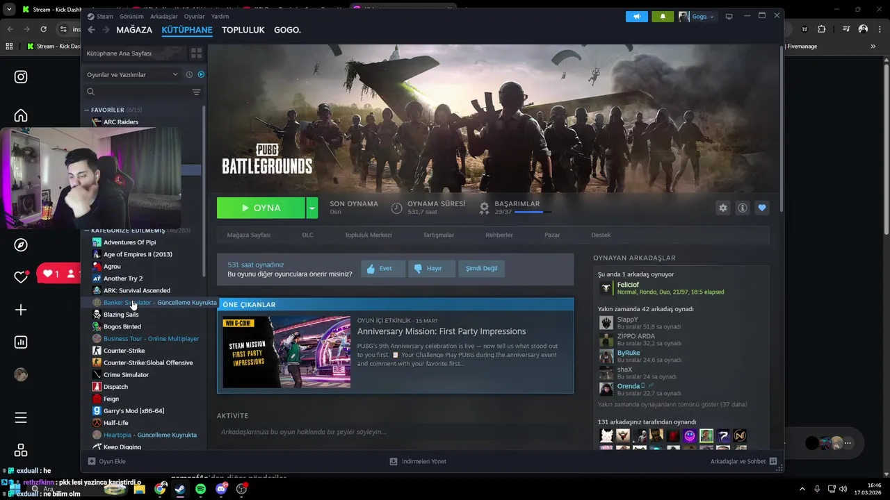The height and width of the screenshot is (500, 890).
Task: Toggle ready-to-play filter icon
Action: [201, 74]
